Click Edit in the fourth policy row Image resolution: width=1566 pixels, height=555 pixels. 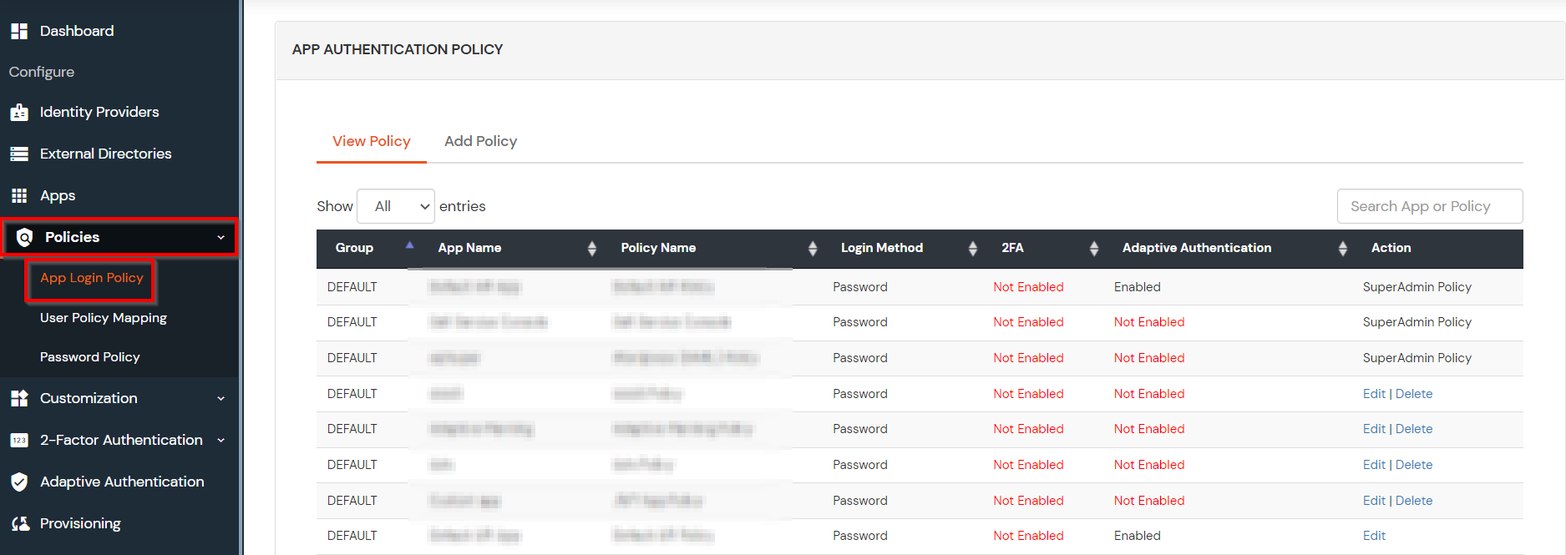point(1374,394)
